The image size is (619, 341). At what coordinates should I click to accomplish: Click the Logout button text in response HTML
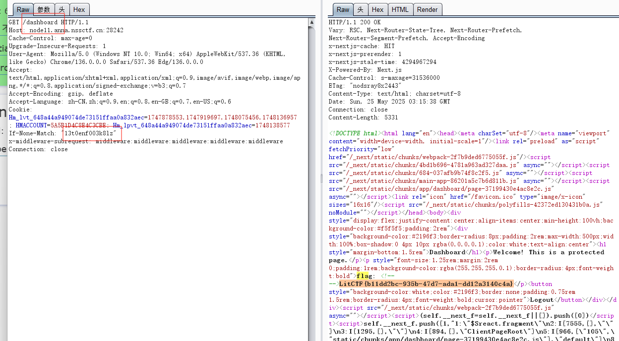542,300
